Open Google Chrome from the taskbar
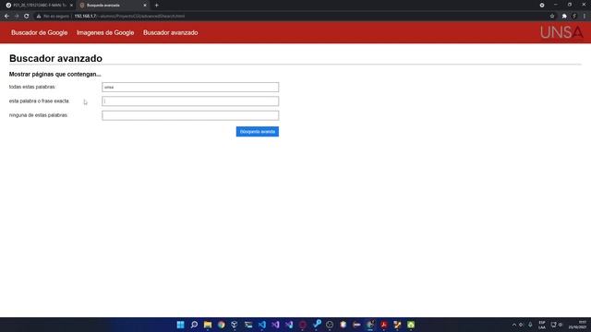The image size is (591, 332). (x=222, y=325)
